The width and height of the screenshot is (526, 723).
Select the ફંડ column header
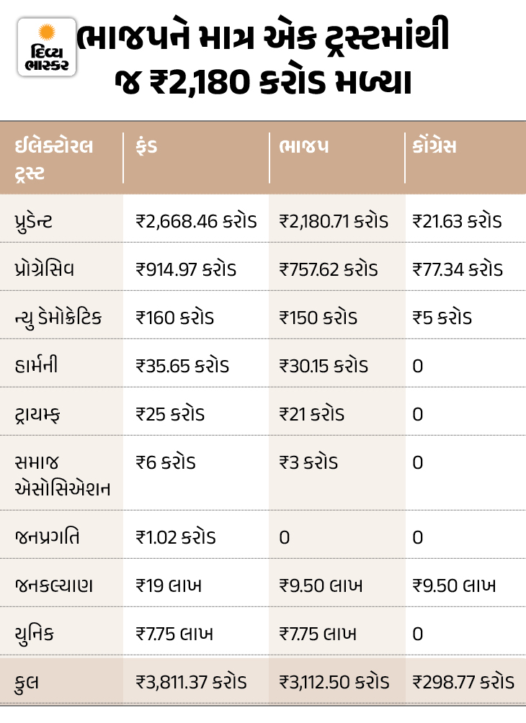pyautogui.click(x=146, y=146)
